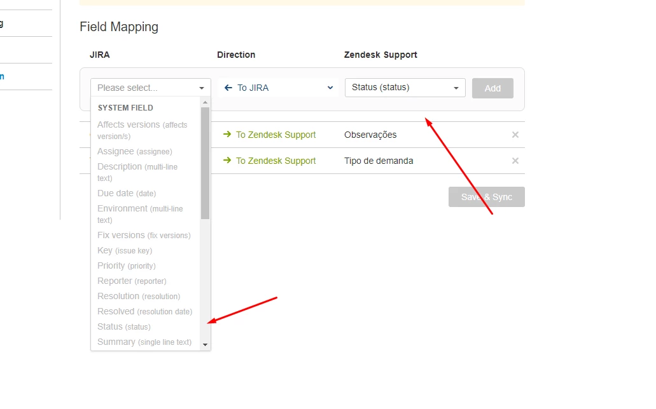The image size is (656, 409).
Task: Click the 'Direction' column header
Action: (x=236, y=55)
